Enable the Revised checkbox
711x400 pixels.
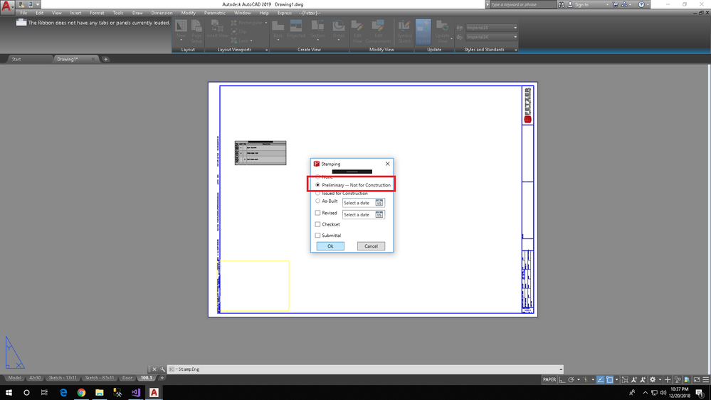318,213
